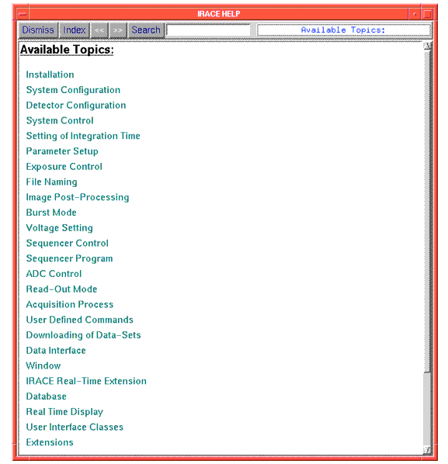Click the Search button
The width and height of the screenshot is (448, 464).
(x=146, y=30)
